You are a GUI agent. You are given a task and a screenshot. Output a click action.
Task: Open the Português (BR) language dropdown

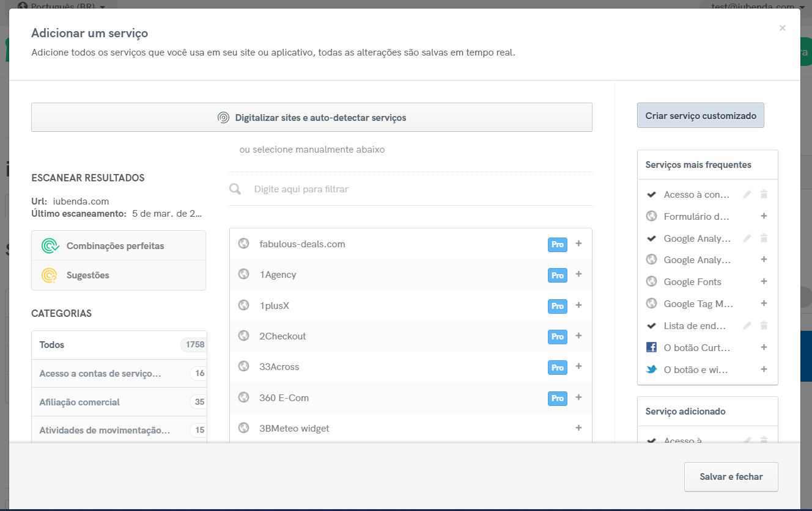[61, 6]
